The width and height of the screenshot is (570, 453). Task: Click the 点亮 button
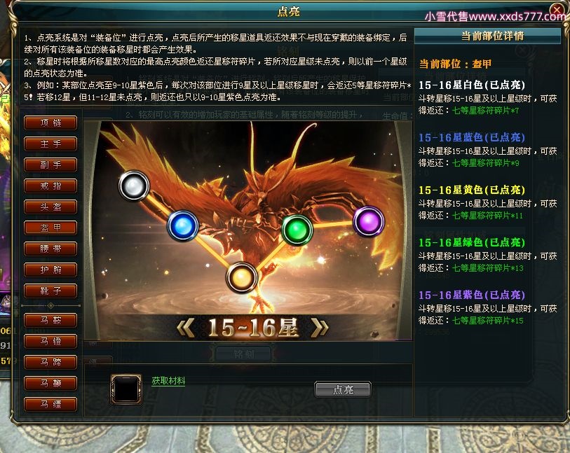(343, 389)
